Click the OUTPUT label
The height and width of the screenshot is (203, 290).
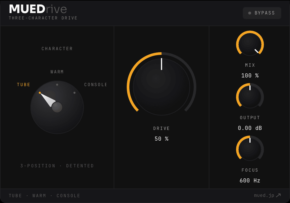(250, 117)
